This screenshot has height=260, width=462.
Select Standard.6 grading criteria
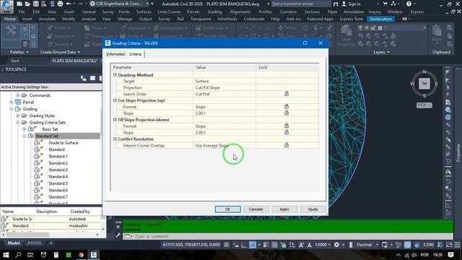pos(58,190)
